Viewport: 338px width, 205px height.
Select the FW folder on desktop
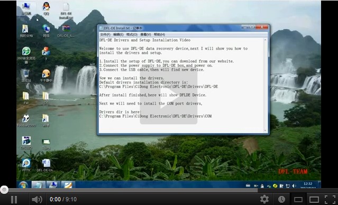[26, 98]
